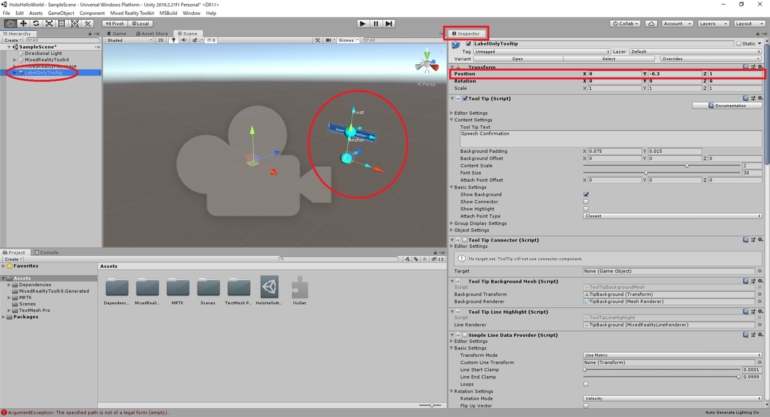
Task: Open the Gizmos dropdown
Action: click(348, 40)
